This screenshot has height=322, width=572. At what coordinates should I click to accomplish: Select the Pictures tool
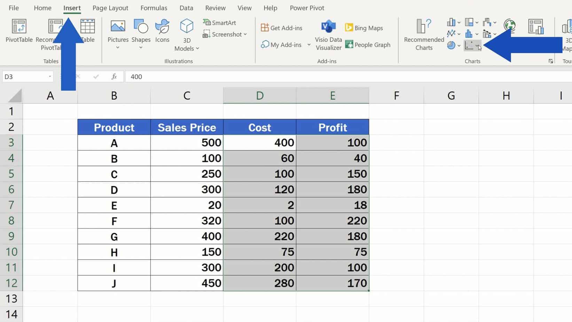tap(118, 33)
